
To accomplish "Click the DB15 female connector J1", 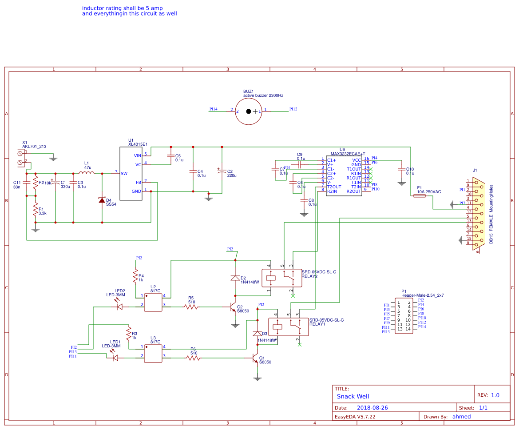I will point(478,212).
